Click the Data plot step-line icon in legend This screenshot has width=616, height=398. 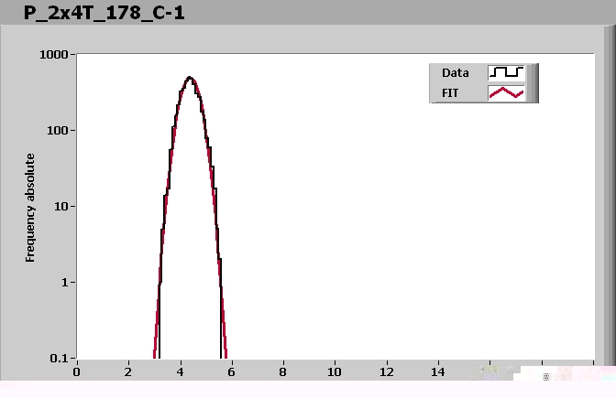point(506,72)
